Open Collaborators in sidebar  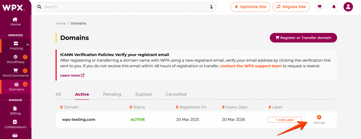click(16, 124)
